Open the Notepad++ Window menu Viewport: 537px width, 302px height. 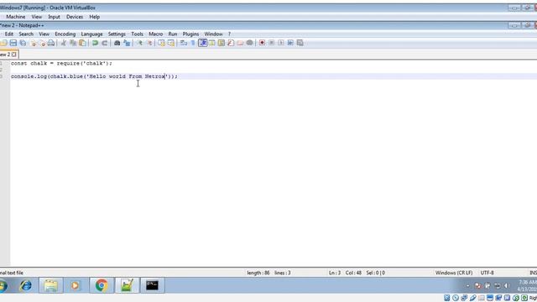point(213,34)
